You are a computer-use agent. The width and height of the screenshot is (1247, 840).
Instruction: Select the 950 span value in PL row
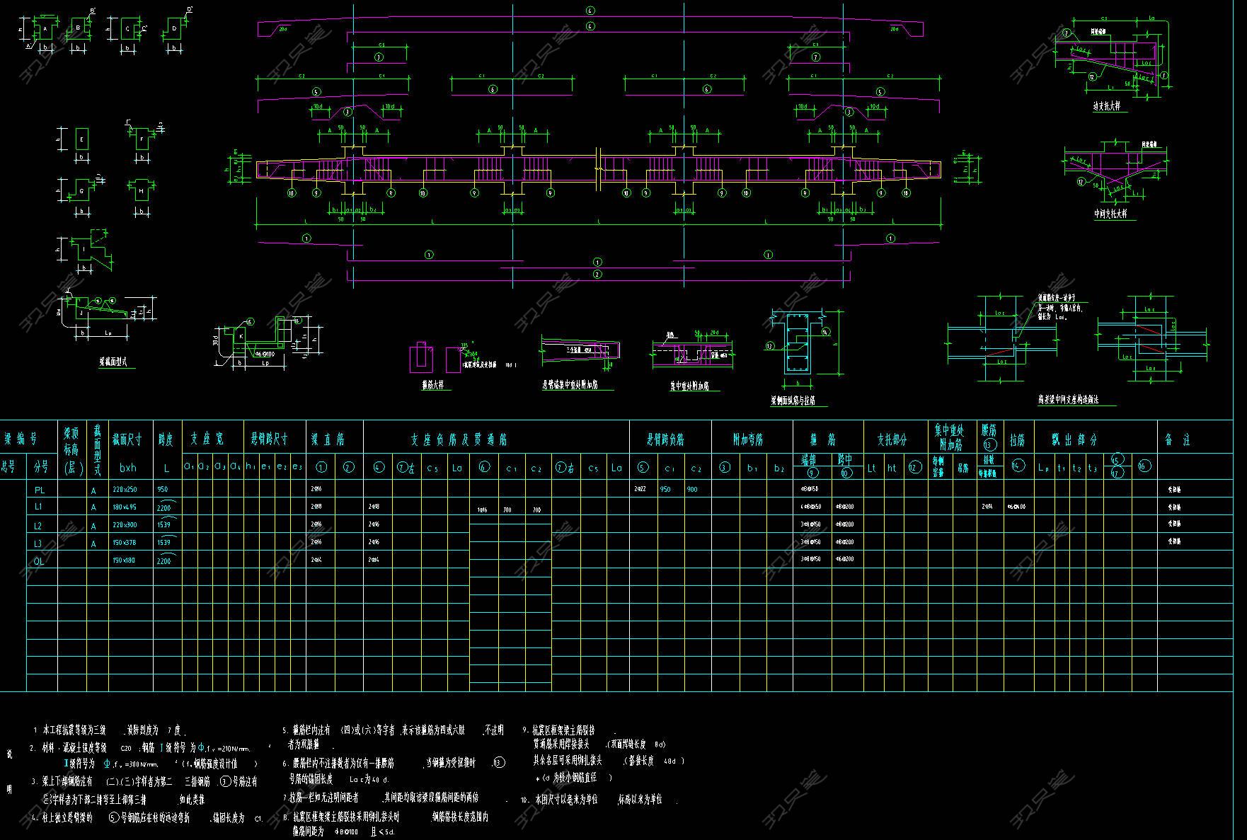click(163, 489)
